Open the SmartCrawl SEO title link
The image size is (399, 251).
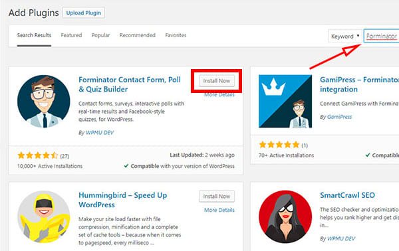click(347, 195)
